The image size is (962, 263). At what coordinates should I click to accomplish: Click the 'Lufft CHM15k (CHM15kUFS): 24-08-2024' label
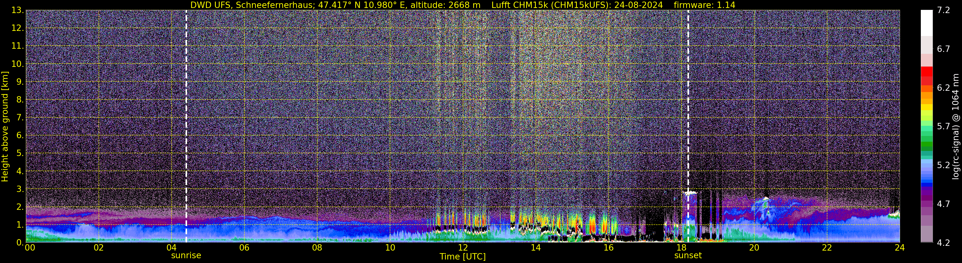point(577,5)
